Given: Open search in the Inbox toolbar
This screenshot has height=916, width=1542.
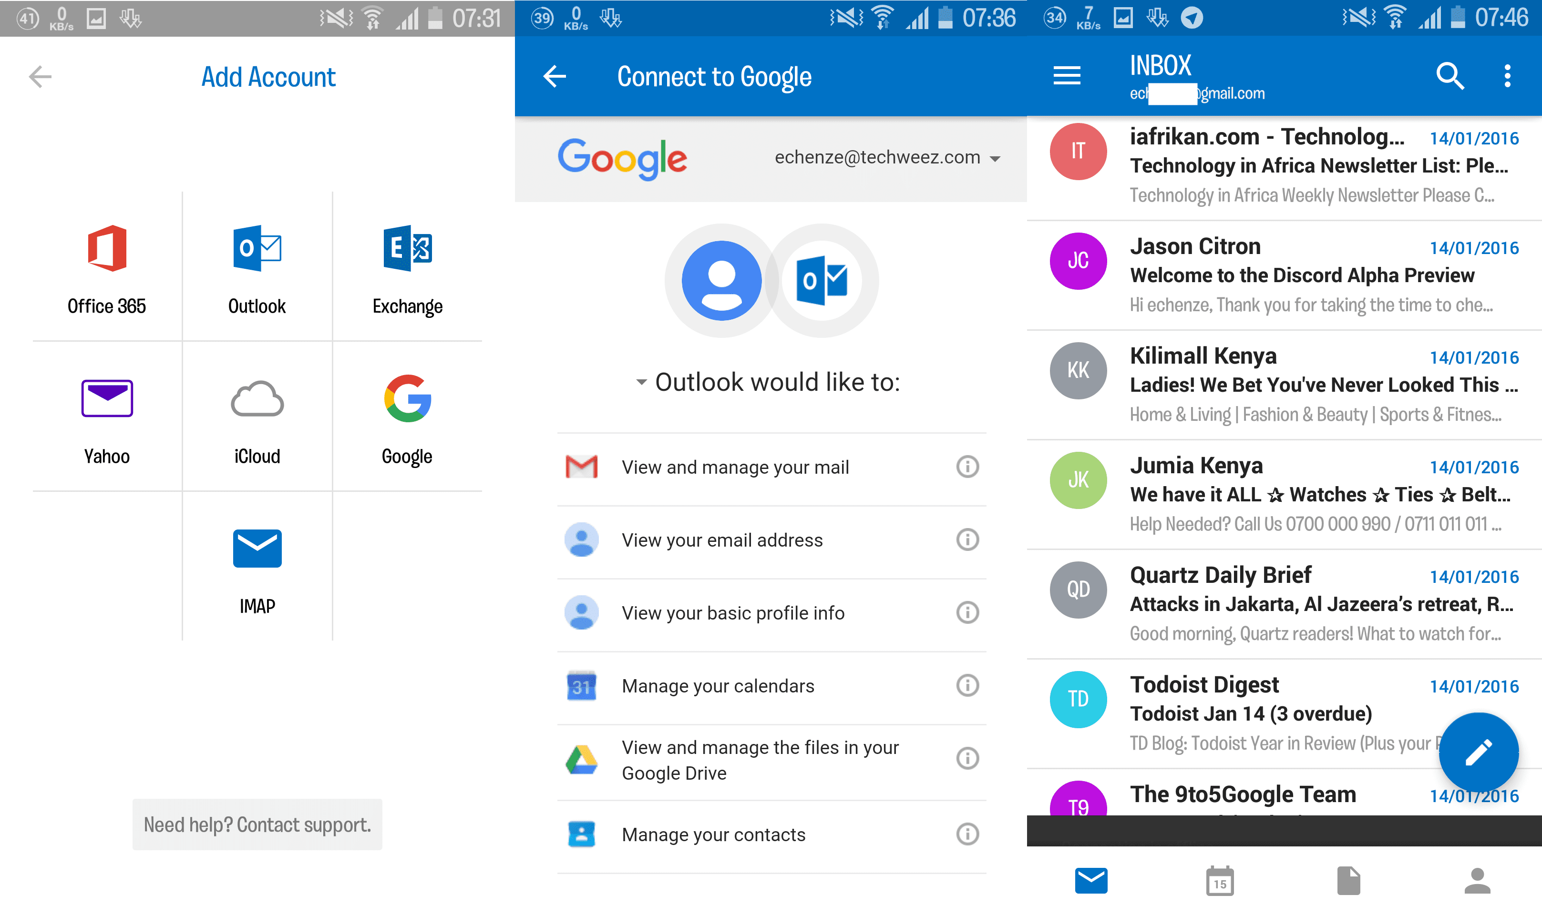Looking at the screenshot, I should (x=1449, y=76).
